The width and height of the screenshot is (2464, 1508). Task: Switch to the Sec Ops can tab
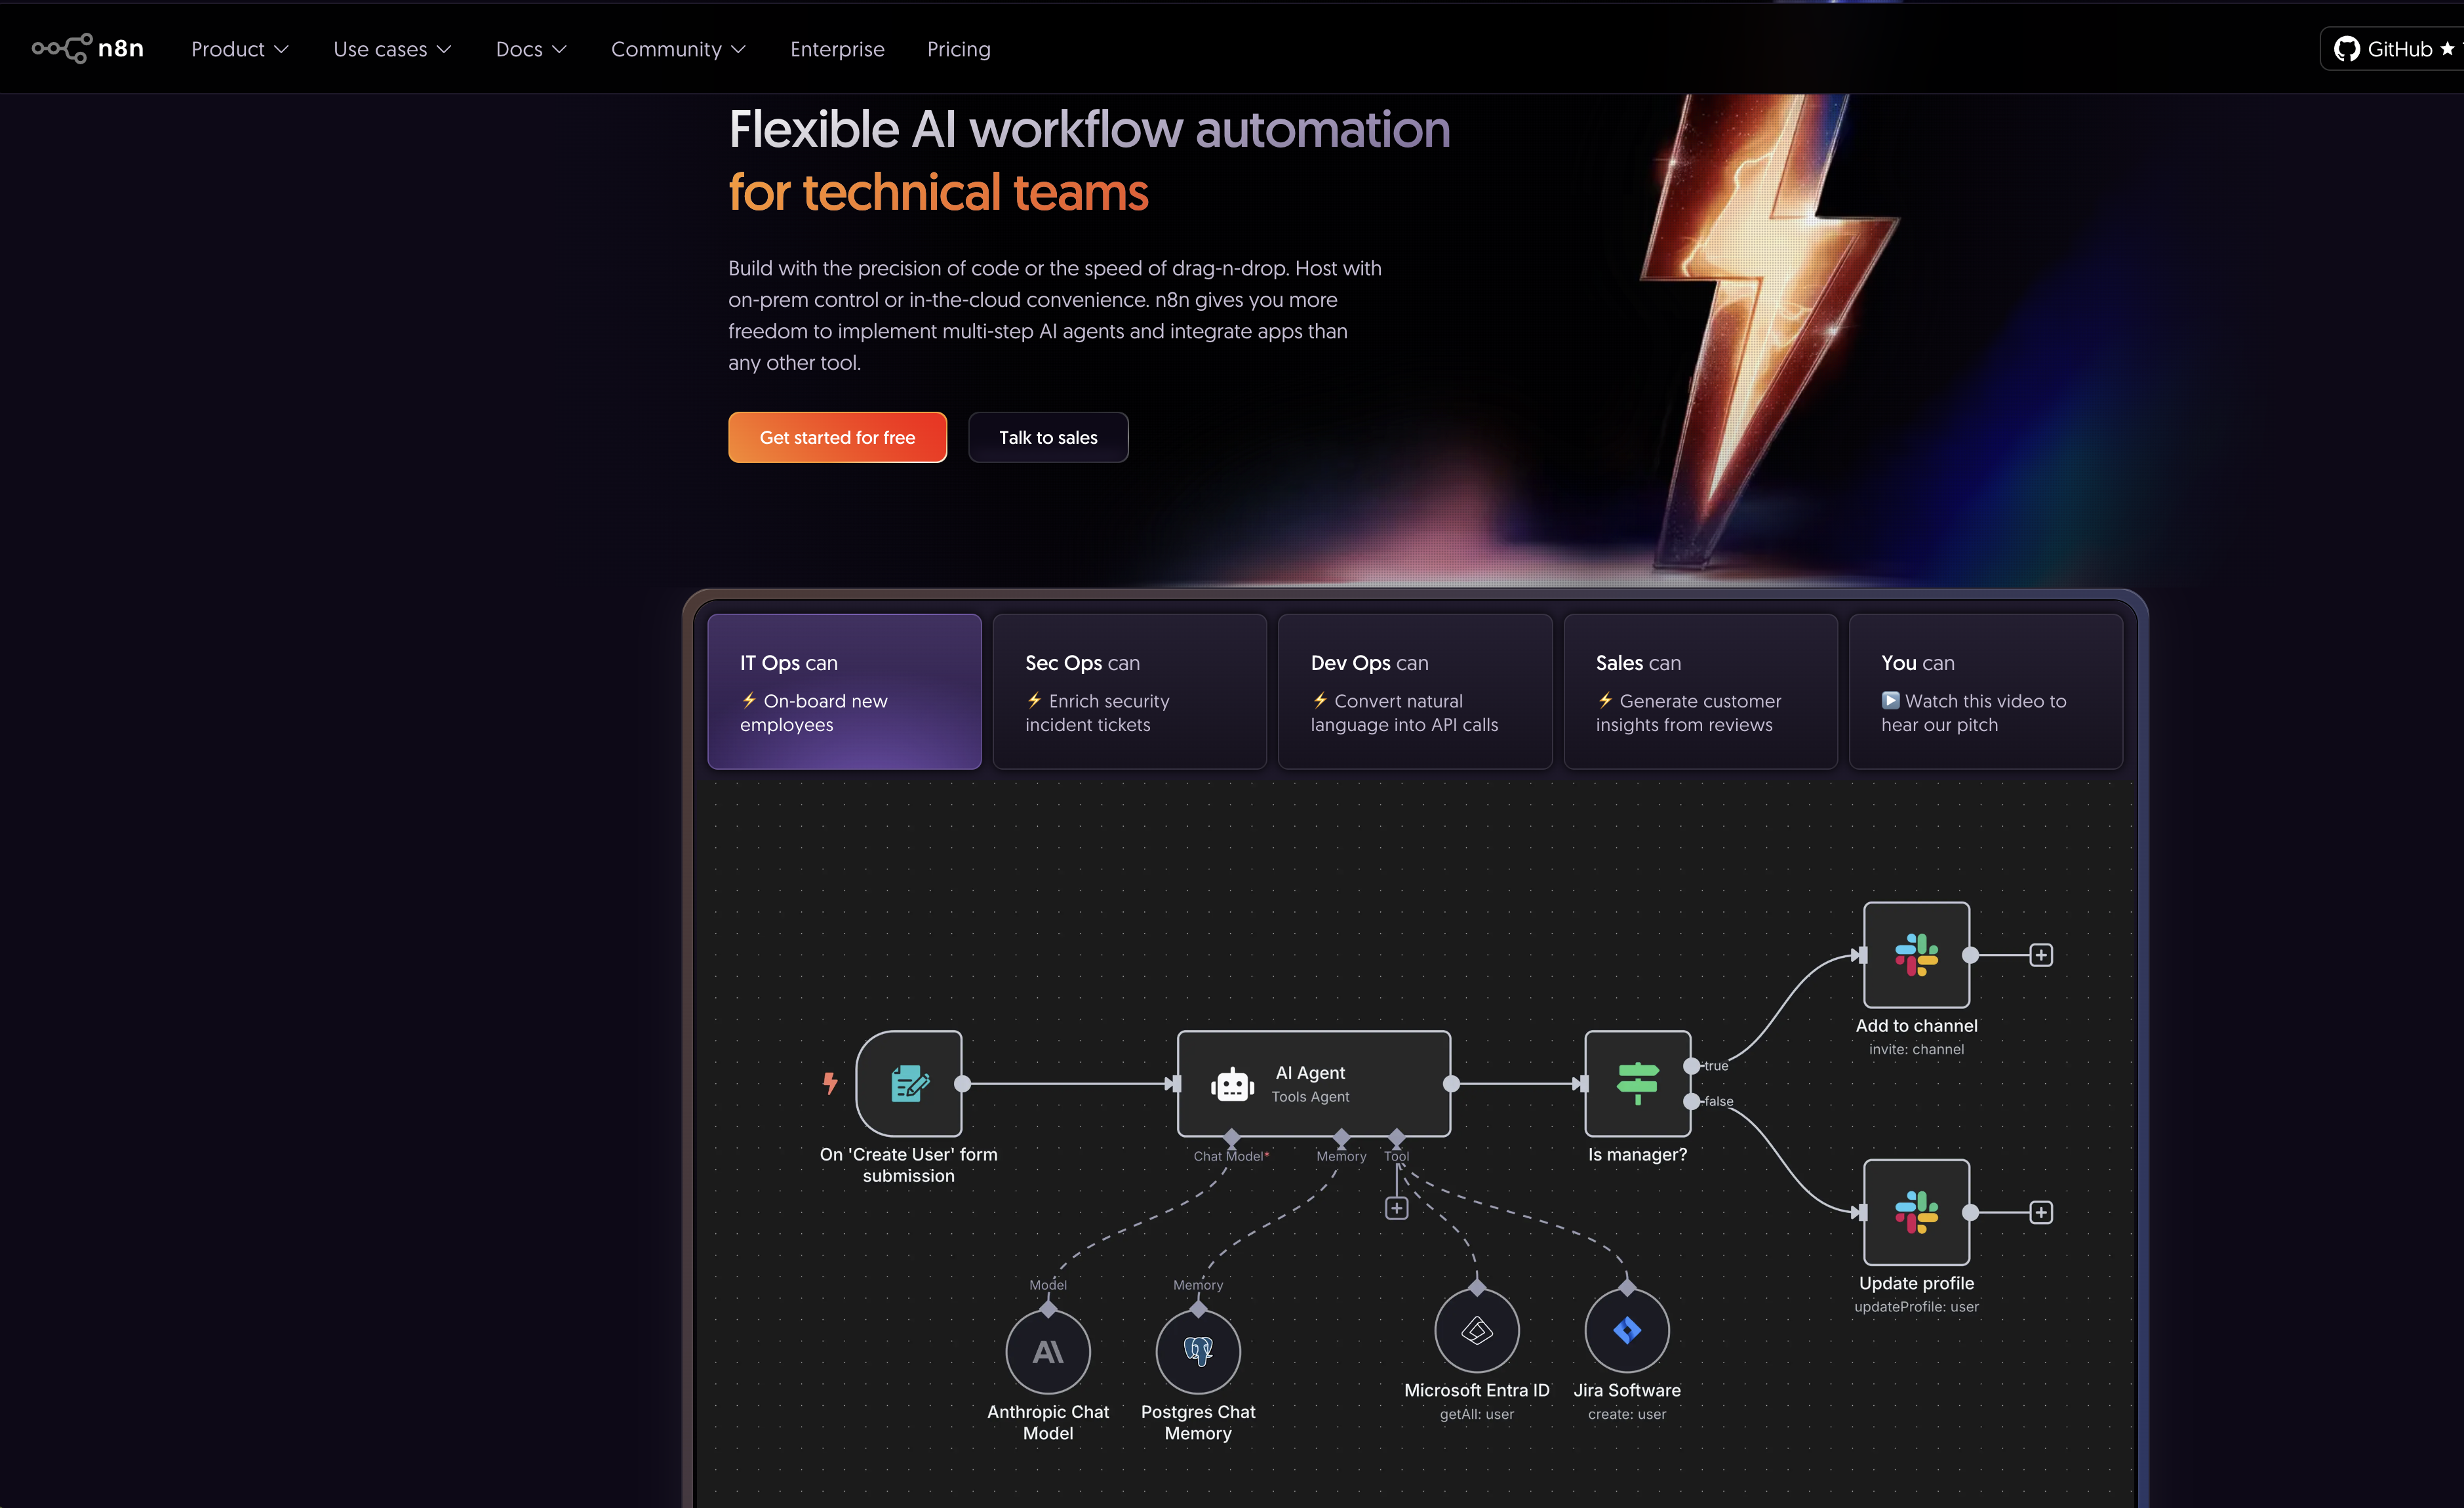(x=1129, y=691)
